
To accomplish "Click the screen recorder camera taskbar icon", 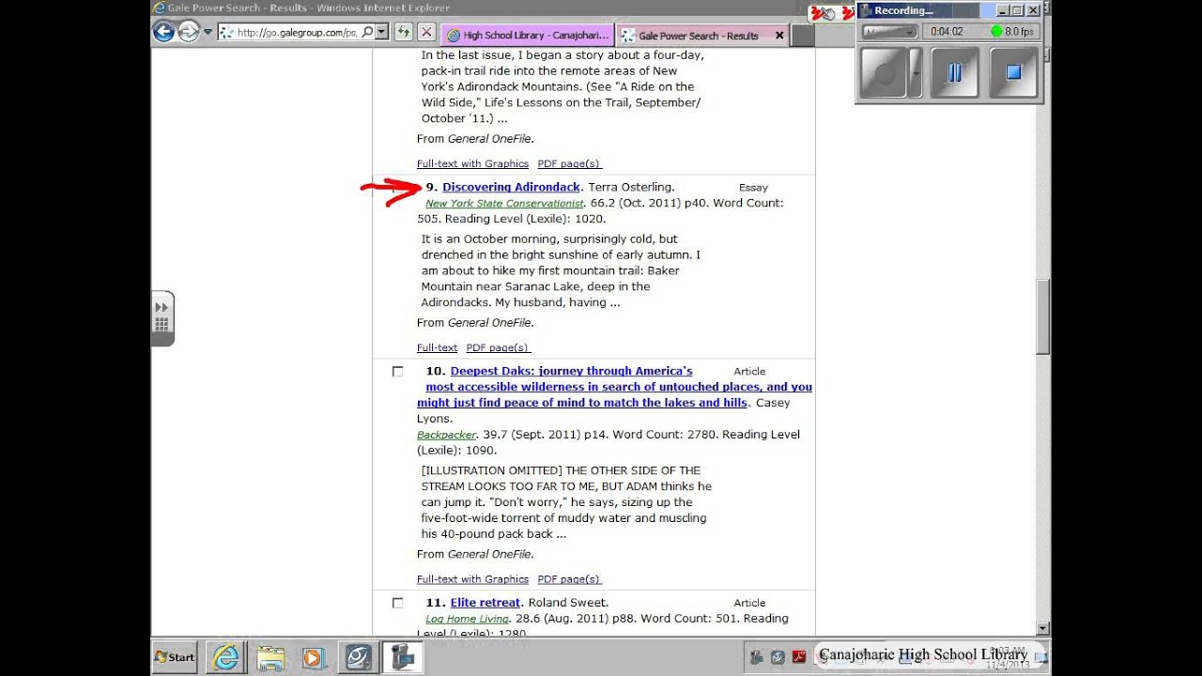I will (x=402, y=657).
